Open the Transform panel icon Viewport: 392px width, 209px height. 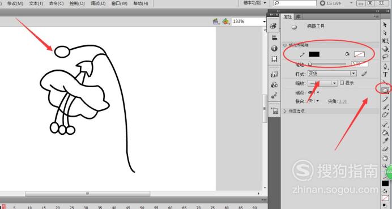click(x=274, y=59)
